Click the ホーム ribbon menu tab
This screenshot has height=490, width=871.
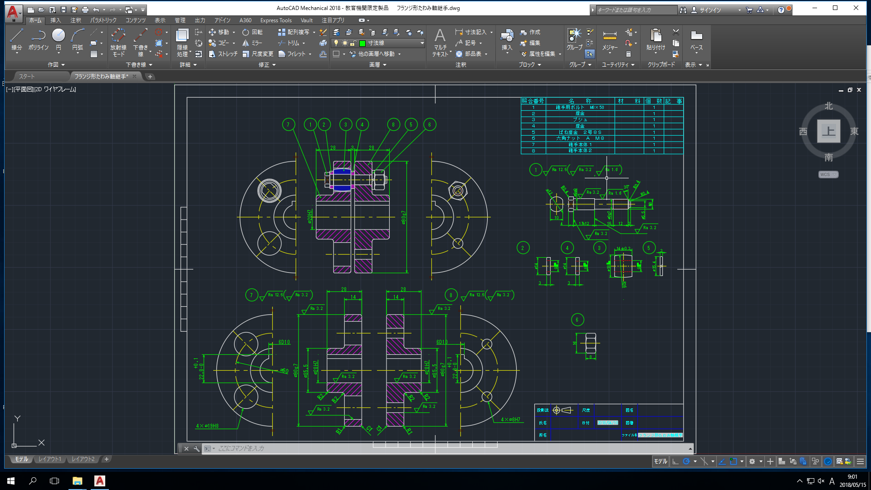click(33, 20)
